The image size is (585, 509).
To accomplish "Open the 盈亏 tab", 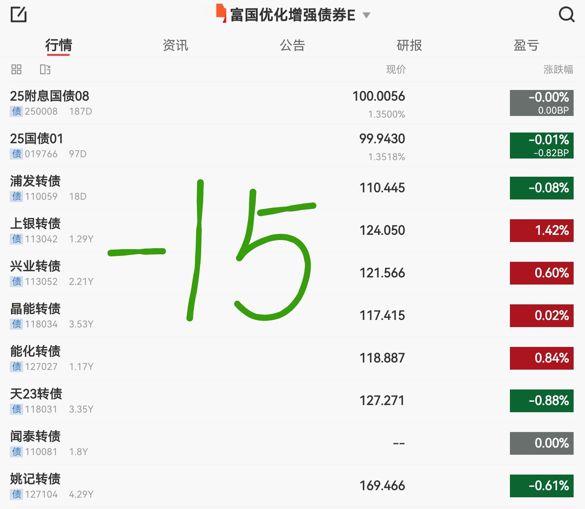I will [x=526, y=45].
